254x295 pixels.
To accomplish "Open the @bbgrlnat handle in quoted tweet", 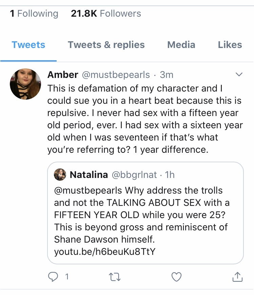I will [x=134, y=175].
